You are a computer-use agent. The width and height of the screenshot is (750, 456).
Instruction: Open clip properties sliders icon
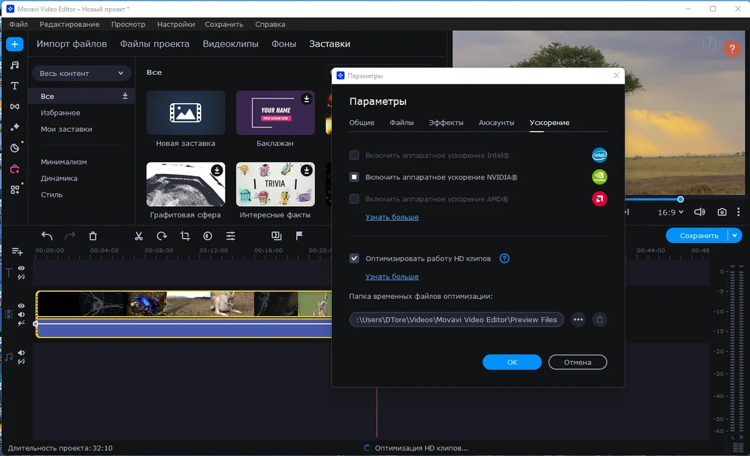231,235
